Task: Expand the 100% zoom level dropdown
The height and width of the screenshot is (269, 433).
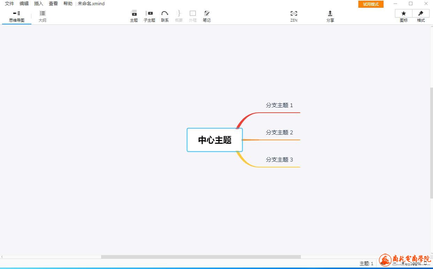Action: (x=425, y=264)
